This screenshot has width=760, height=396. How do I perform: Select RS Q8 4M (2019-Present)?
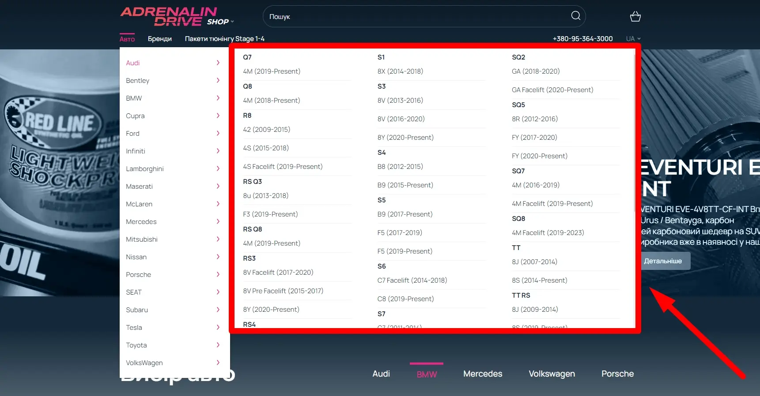pyautogui.click(x=272, y=243)
